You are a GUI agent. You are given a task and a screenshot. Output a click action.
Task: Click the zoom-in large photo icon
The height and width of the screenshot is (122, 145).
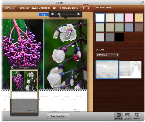pyautogui.click(x=78, y=14)
